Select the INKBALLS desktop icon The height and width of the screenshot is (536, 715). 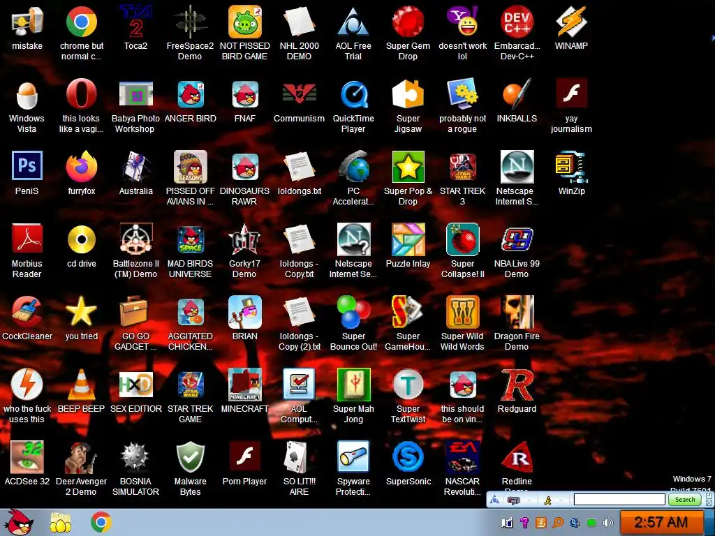(517, 94)
